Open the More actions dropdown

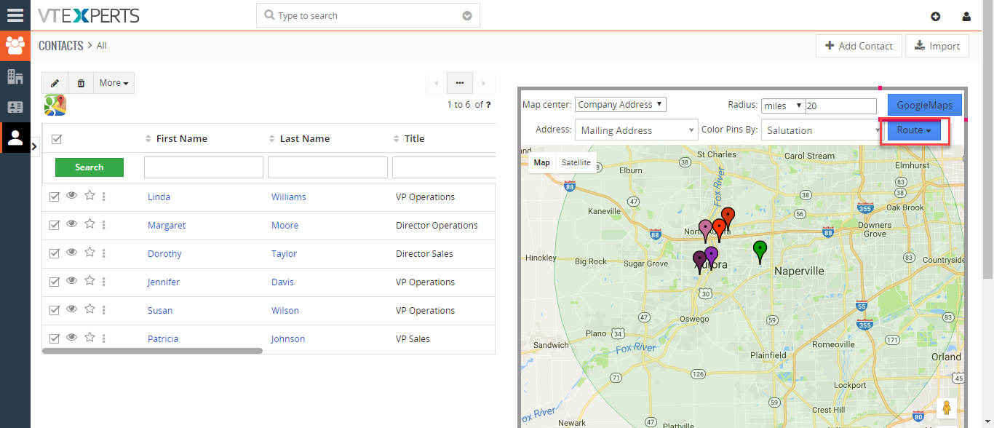tap(114, 83)
